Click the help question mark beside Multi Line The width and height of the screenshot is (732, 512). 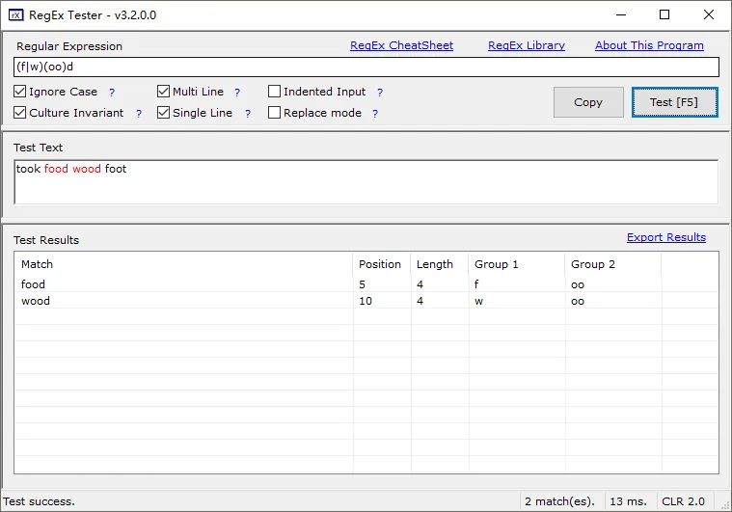237,93
